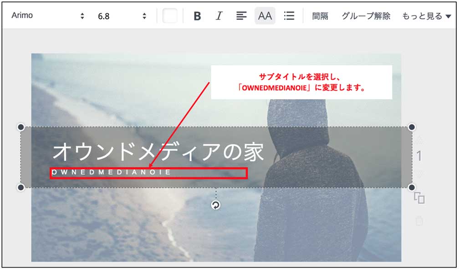Apply bulleted list formatting

(x=289, y=16)
